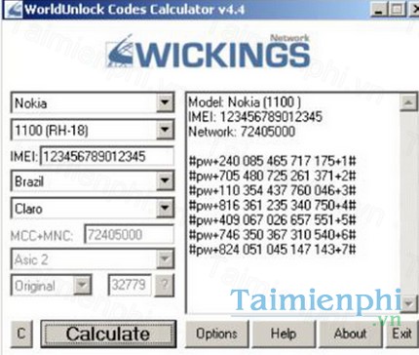Viewport: 419px width, 355px height.
Task: Click the 32779 value field
Action: pyautogui.click(x=130, y=286)
